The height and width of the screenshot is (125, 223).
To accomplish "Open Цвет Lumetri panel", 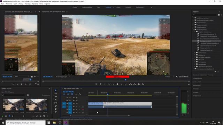I will [197, 82].
